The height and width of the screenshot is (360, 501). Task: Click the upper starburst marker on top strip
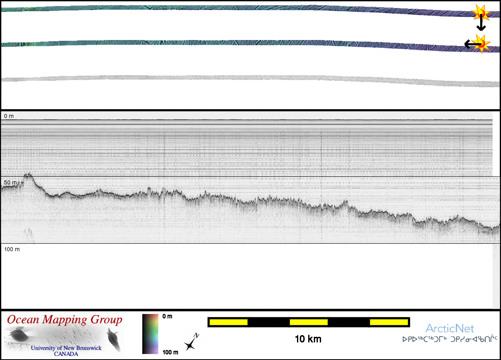pos(480,12)
